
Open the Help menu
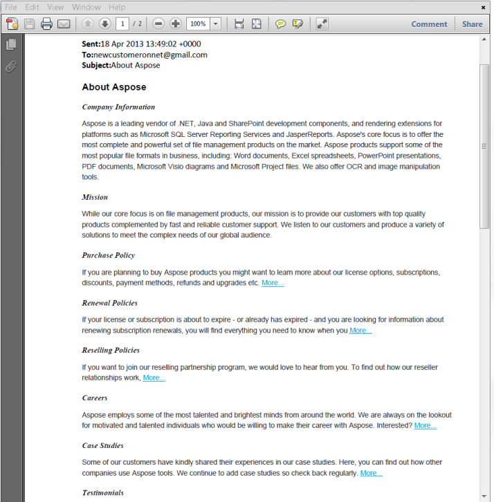117,7
